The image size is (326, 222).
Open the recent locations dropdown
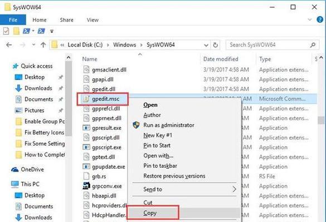pos(33,45)
